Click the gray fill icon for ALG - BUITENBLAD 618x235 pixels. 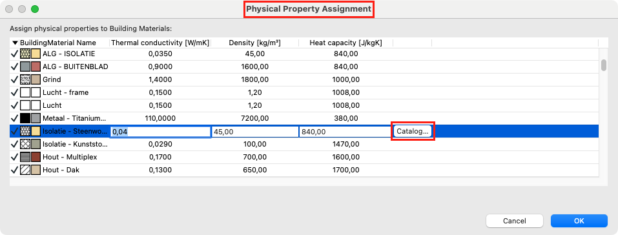[25, 66]
